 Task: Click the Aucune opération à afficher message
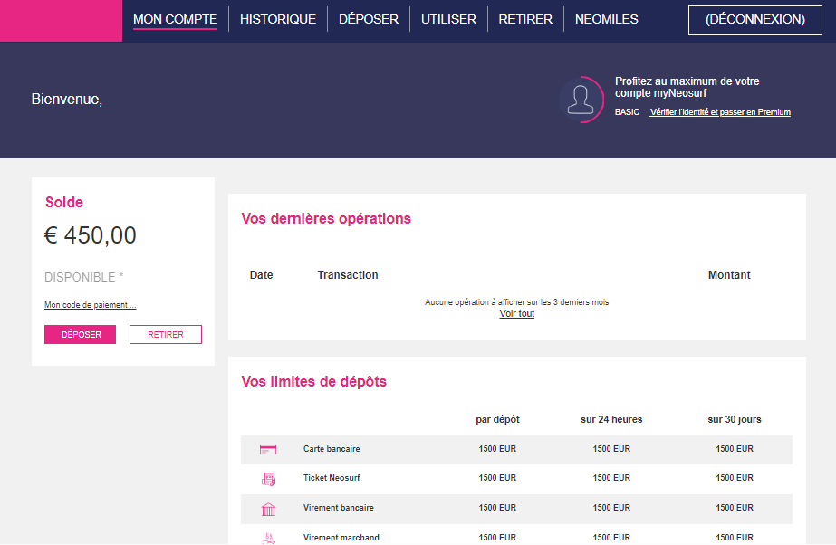coord(516,302)
